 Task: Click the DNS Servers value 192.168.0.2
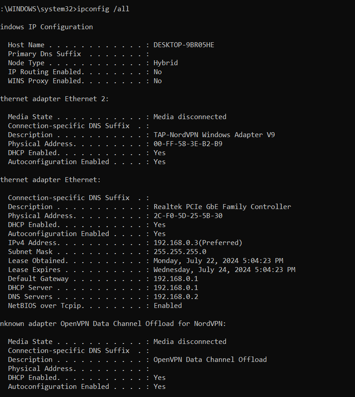click(x=176, y=297)
